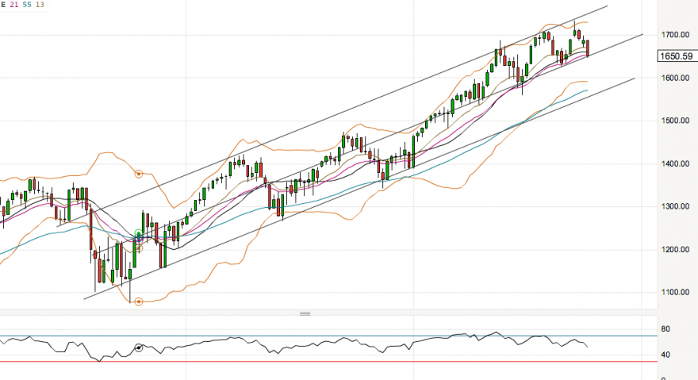This screenshot has height=380, width=698.
Task: Select the red RSI oversold level line
Action: point(328,361)
